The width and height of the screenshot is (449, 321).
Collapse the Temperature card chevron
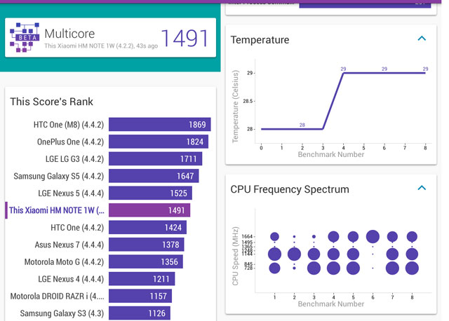pyautogui.click(x=422, y=39)
